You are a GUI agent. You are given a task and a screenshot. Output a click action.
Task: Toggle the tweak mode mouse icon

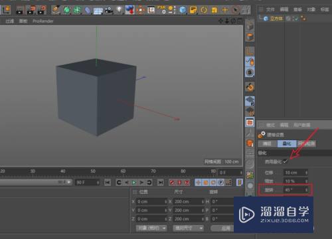[250, 62]
